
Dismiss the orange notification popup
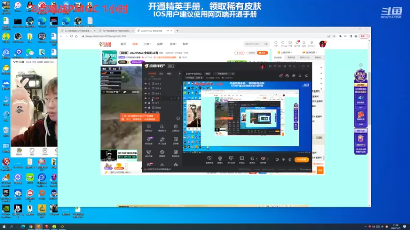157,116
